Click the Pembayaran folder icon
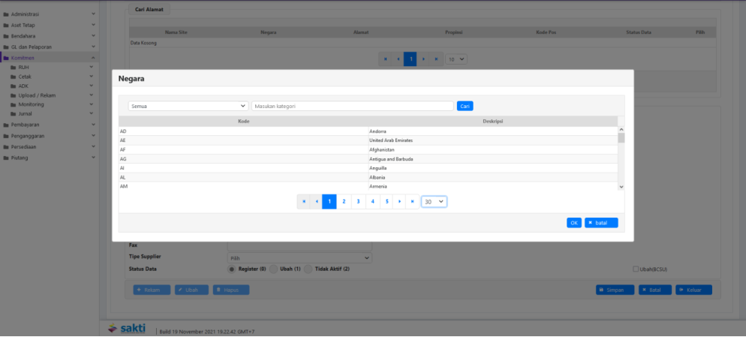746x337 pixels. pos(6,125)
